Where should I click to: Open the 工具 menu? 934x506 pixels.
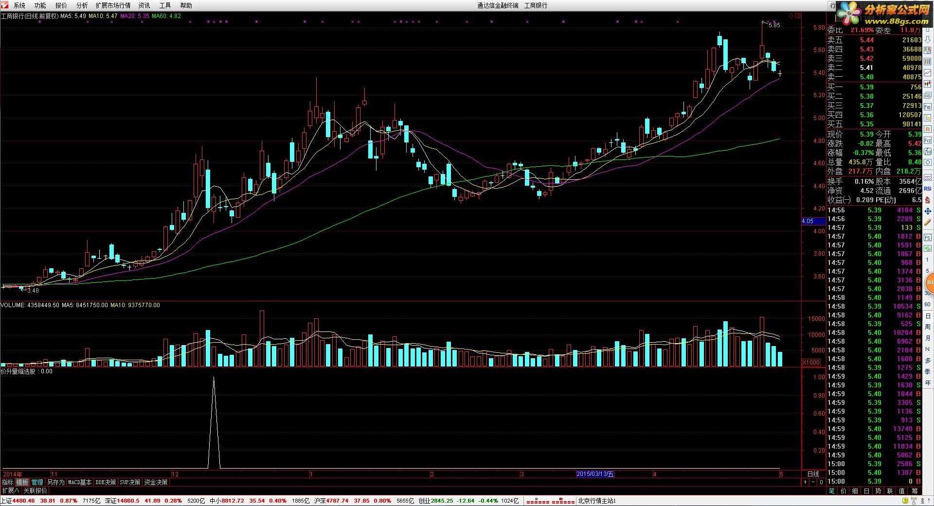165,5
